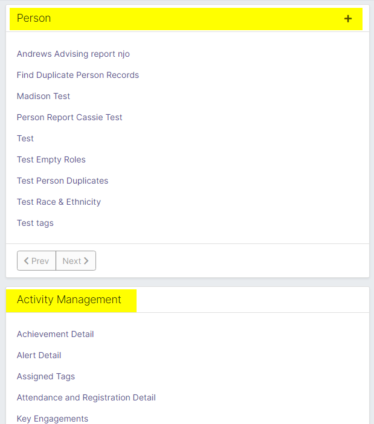Open the Test tags report
The width and height of the screenshot is (374, 424).
point(35,223)
